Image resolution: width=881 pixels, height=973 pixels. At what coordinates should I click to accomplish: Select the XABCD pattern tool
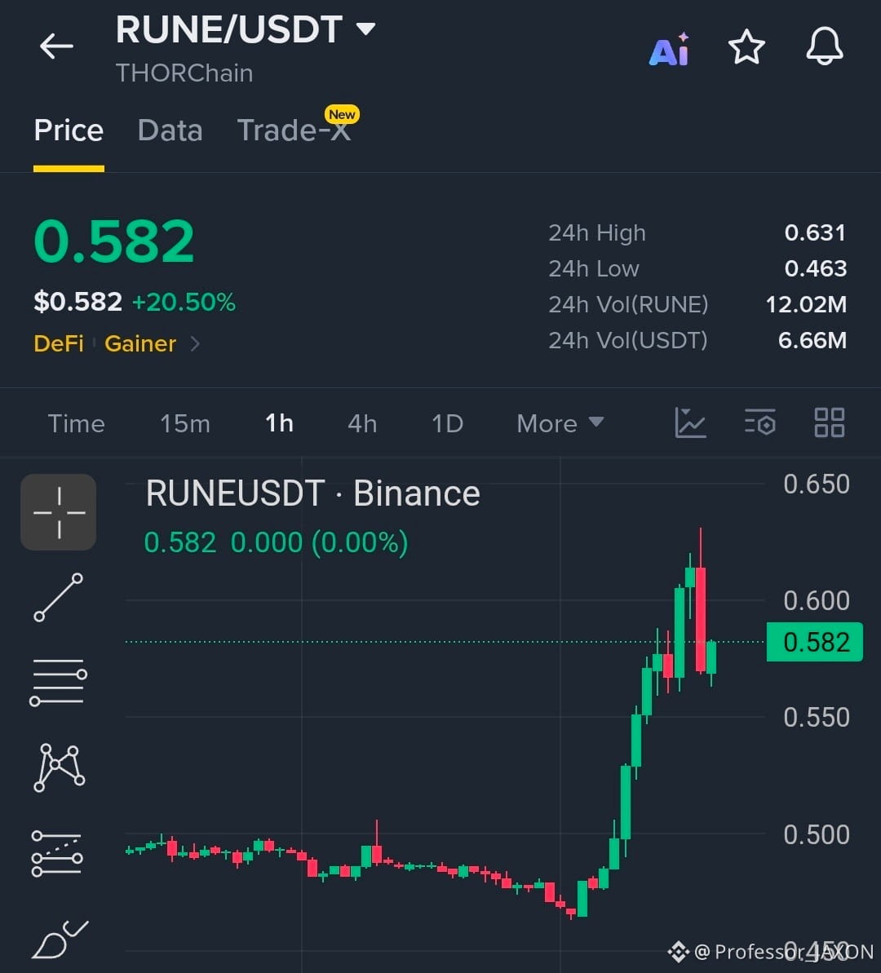[59, 767]
